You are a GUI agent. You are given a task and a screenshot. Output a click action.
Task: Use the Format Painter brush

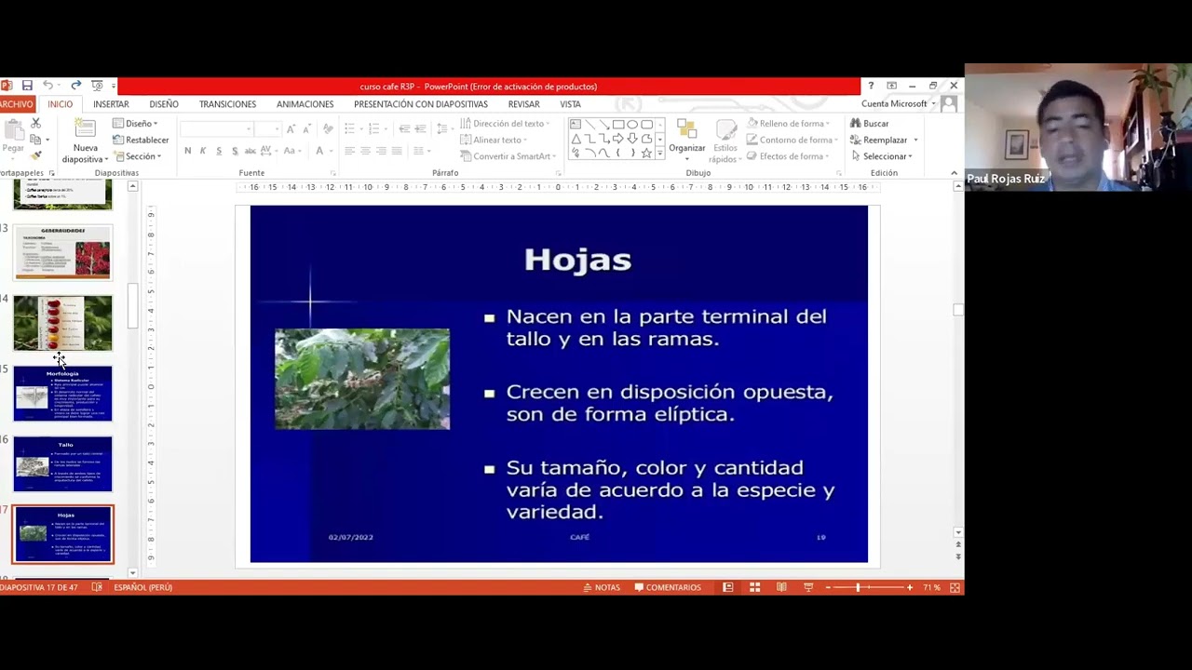pyautogui.click(x=35, y=155)
